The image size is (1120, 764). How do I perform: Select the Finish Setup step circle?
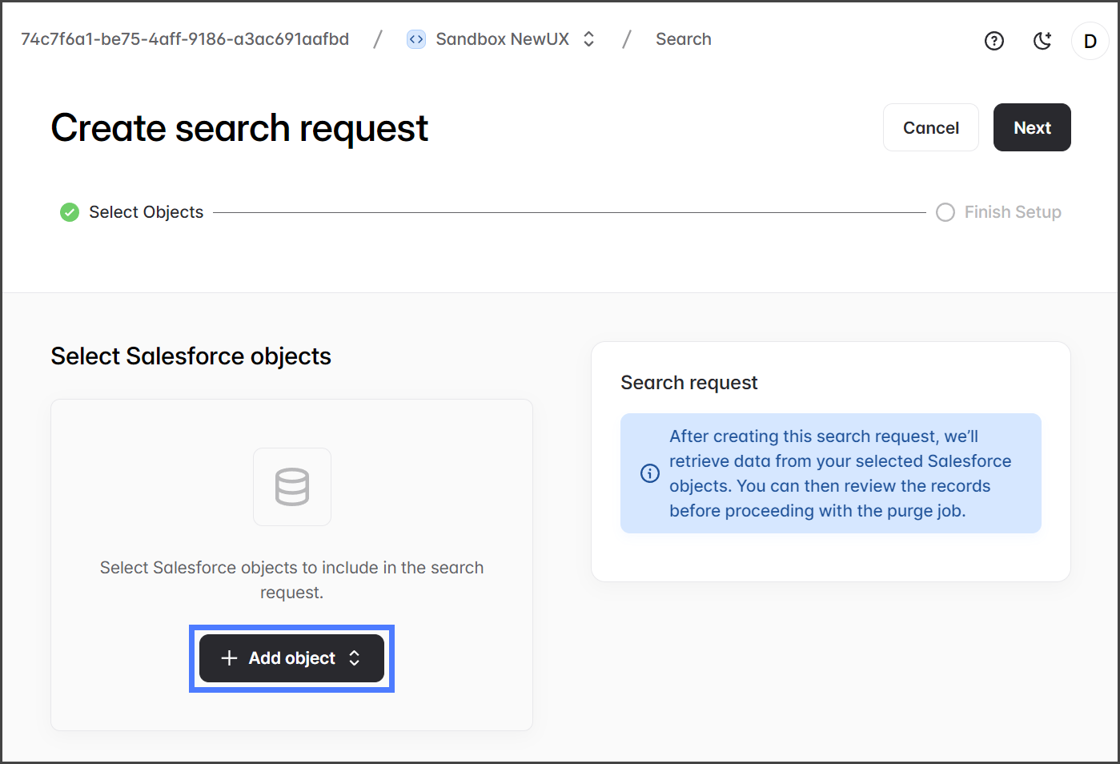(945, 212)
